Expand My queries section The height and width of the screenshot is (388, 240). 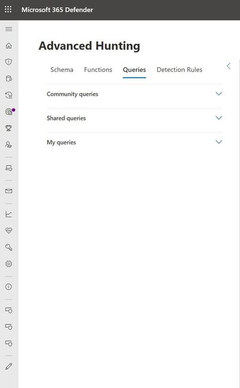click(x=134, y=142)
